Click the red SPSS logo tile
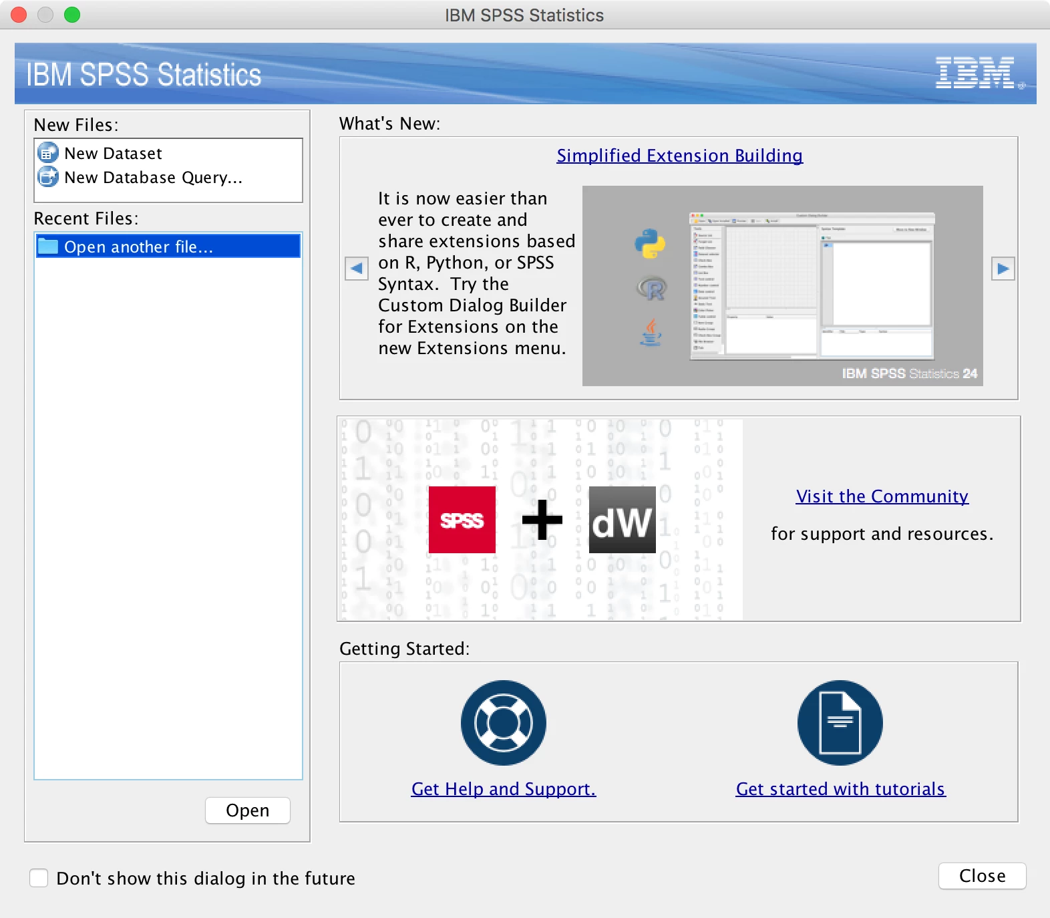Image resolution: width=1050 pixels, height=918 pixels. 462,520
